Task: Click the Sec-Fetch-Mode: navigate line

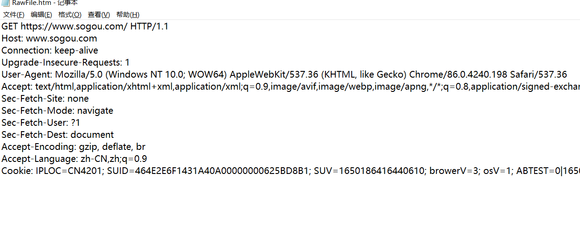Action: [57, 111]
